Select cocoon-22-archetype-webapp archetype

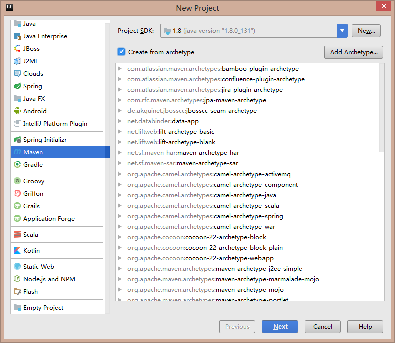(200, 258)
